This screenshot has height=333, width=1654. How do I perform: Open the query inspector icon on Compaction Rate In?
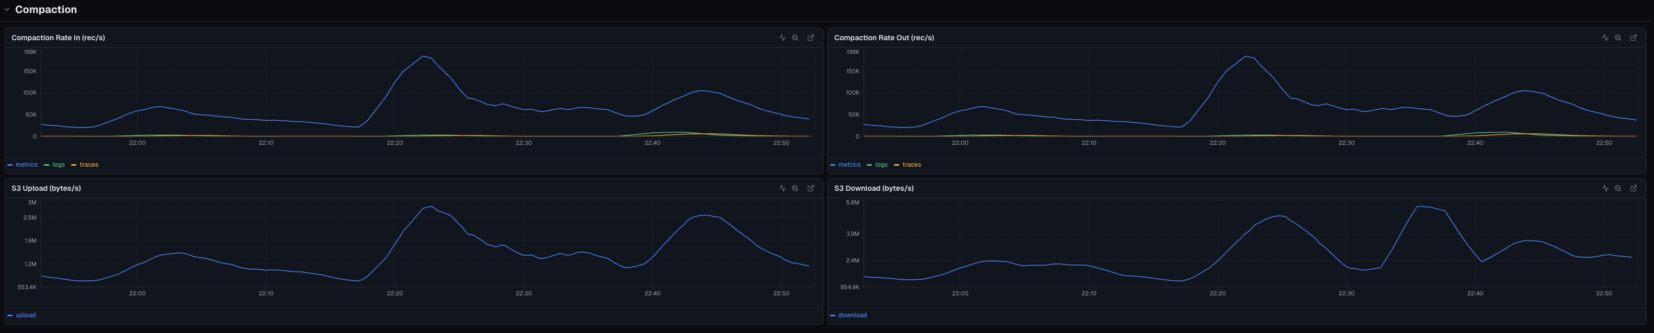click(x=782, y=38)
